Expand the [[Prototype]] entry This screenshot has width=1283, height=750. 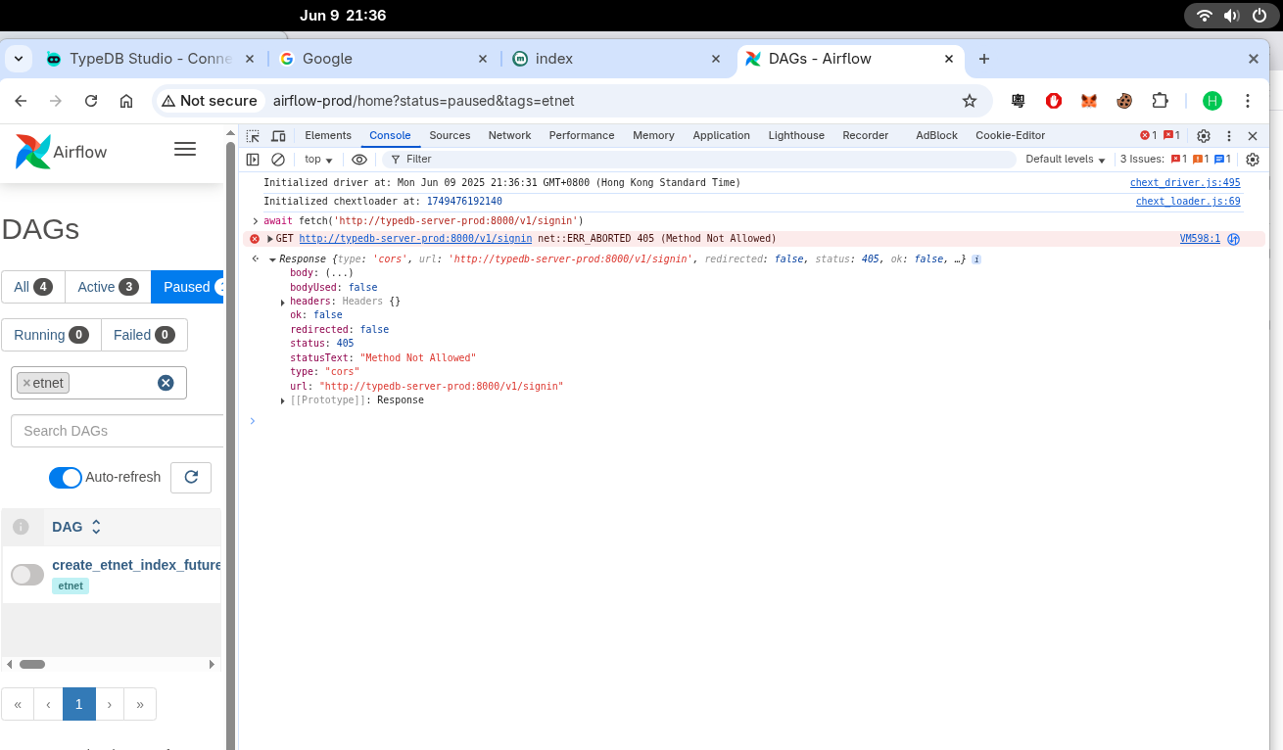coord(283,400)
